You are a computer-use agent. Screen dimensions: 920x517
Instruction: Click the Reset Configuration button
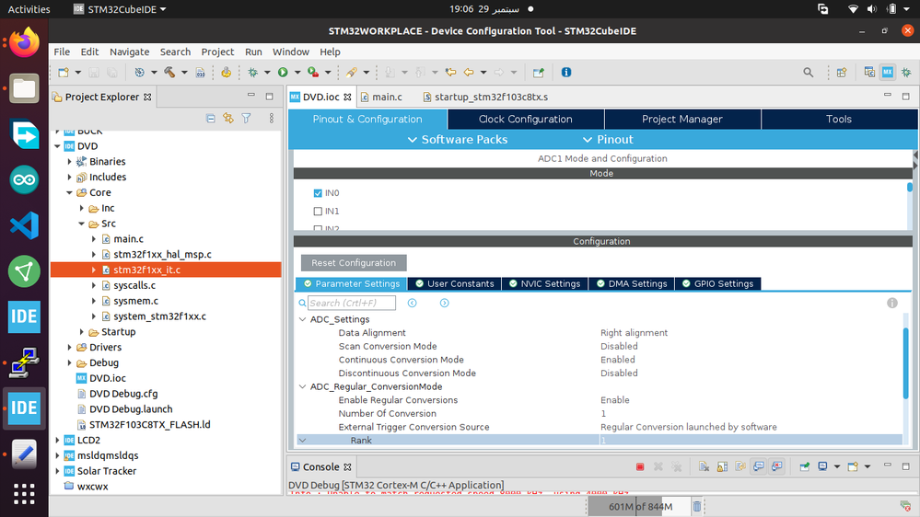tap(354, 262)
